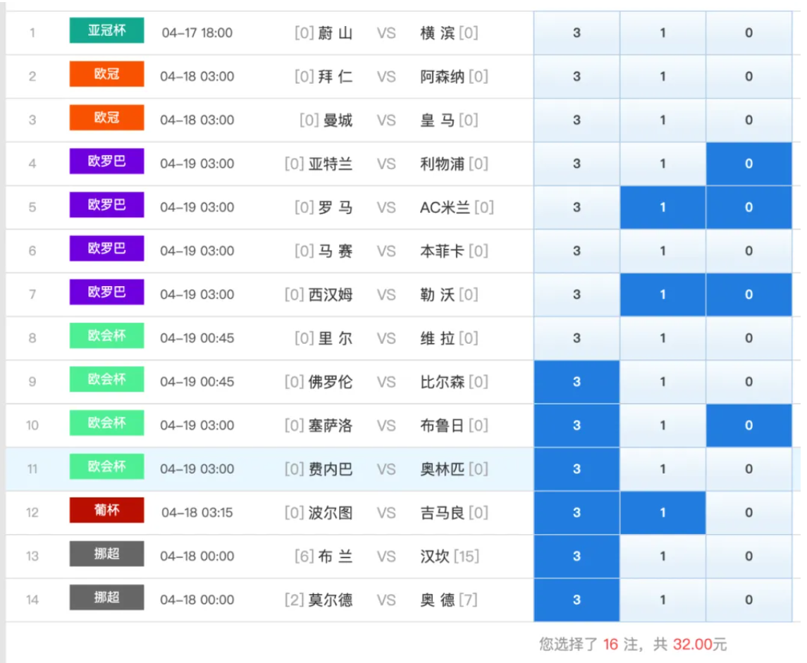Screen dimensions: 807x663
Task: Click home team name 波尔图
Action: (x=331, y=513)
